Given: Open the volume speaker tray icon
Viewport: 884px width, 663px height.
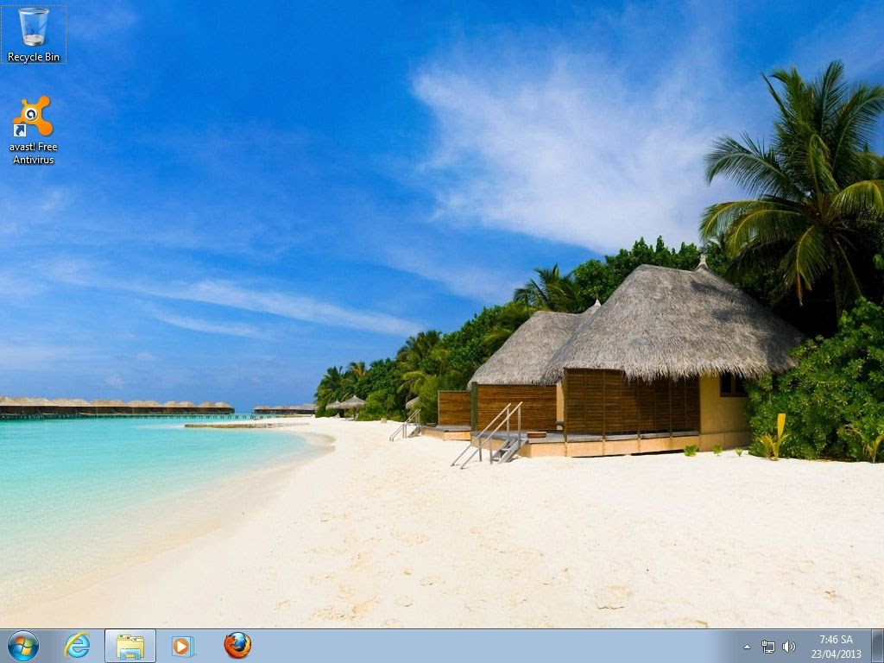Looking at the screenshot, I should pos(789,647).
